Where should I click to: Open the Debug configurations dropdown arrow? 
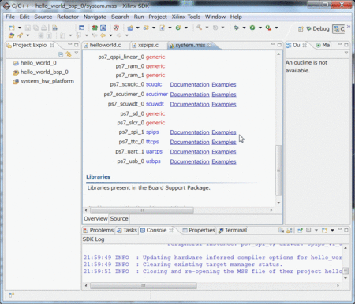point(244,28)
